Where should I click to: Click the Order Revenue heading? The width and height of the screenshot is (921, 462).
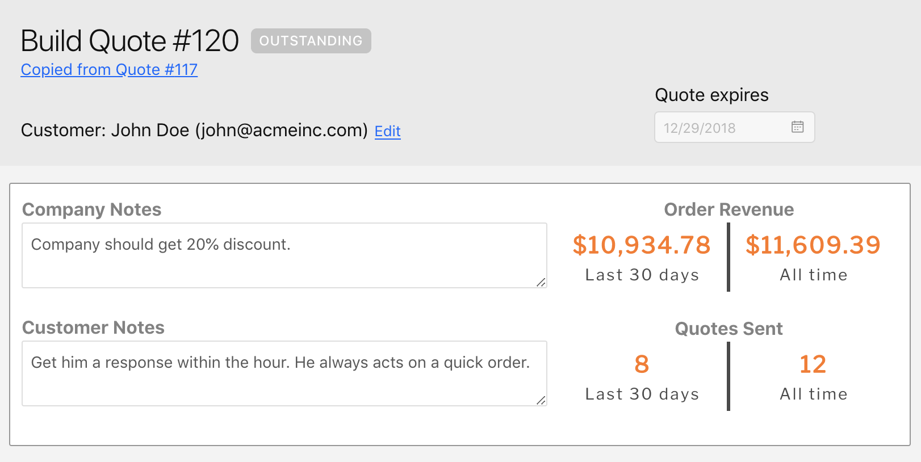[729, 209]
